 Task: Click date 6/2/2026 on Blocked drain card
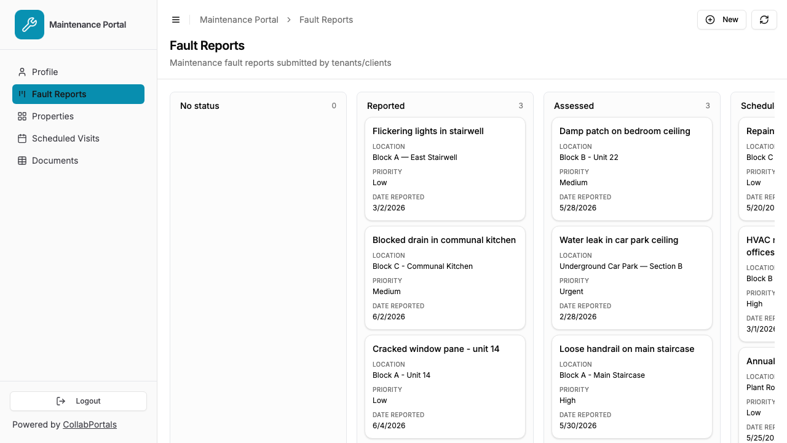389,317
